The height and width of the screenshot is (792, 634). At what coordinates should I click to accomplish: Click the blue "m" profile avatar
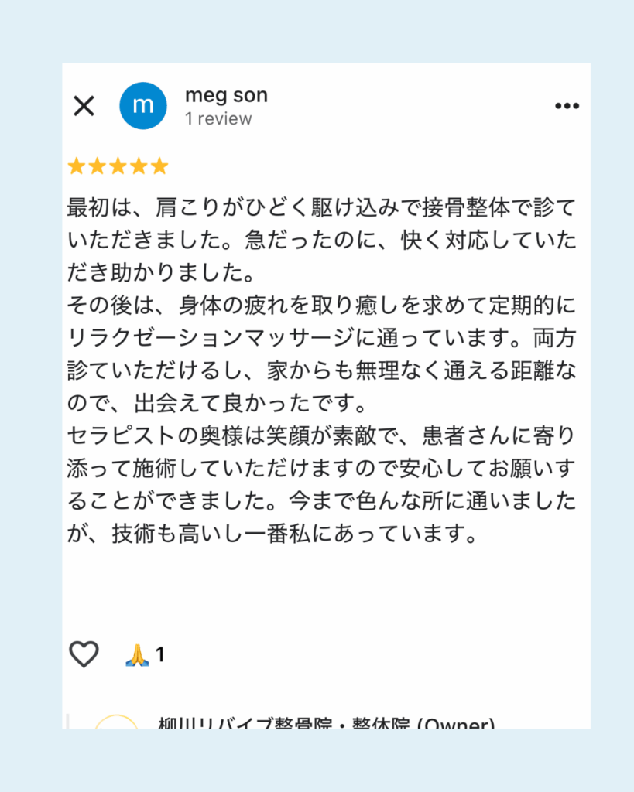(143, 106)
